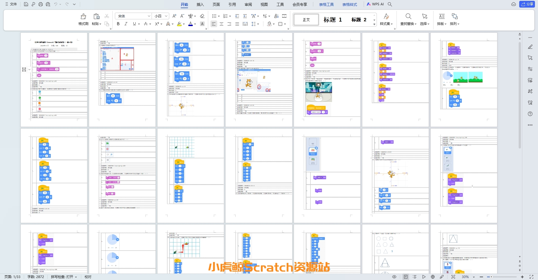Click the Sort (A-Z arrow) icon
The width and height of the screenshot is (538, 280).
[x=276, y=16]
